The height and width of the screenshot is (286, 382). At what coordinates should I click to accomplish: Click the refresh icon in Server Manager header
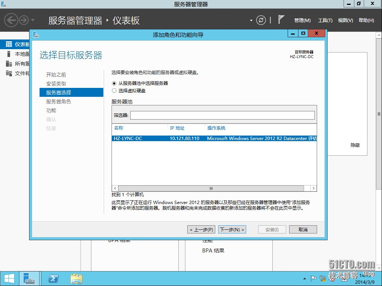pyautogui.click(x=261, y=20)
